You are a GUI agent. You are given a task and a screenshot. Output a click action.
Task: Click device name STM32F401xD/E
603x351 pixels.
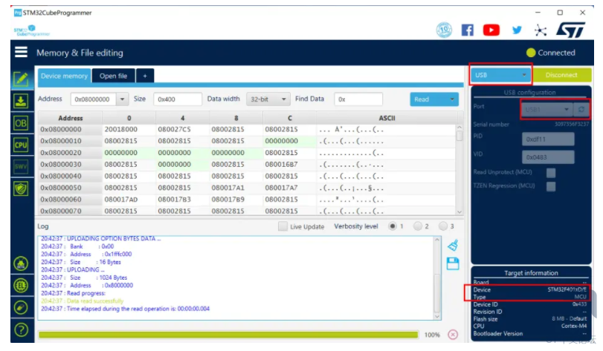pyautogui.click(x=567, y=289)
